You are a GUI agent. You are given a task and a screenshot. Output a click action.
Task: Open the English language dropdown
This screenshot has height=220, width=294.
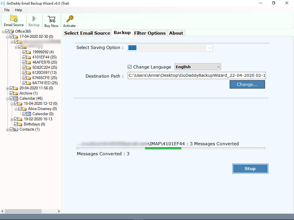coord(218,67)
